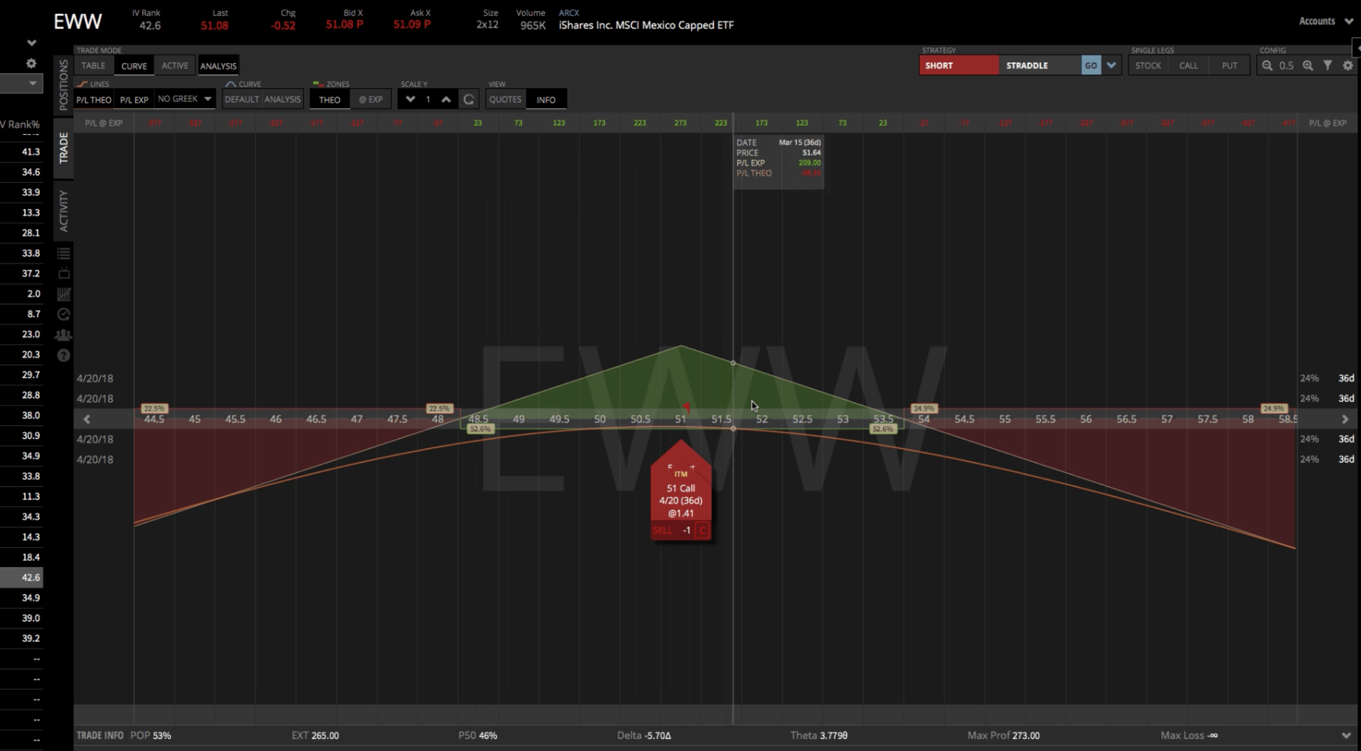Screen dimensions: 1361x751
Task: Click the red stock price flag marker
Action: (x=686, y=407)
